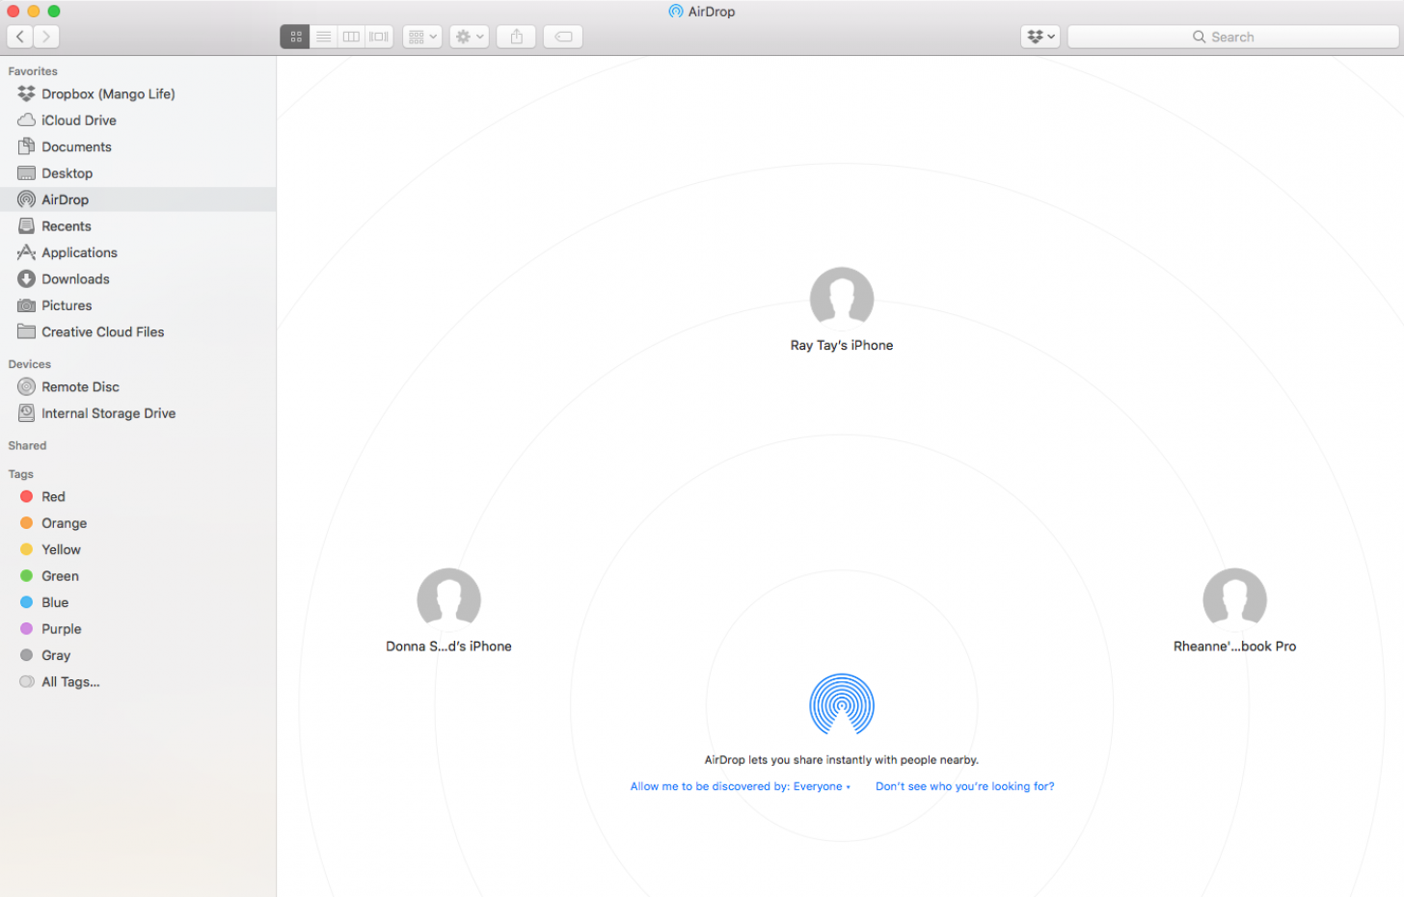1404x897 pixels.
Task: Select Donna S...d's iPhone avatar
Action: [448, 599]
